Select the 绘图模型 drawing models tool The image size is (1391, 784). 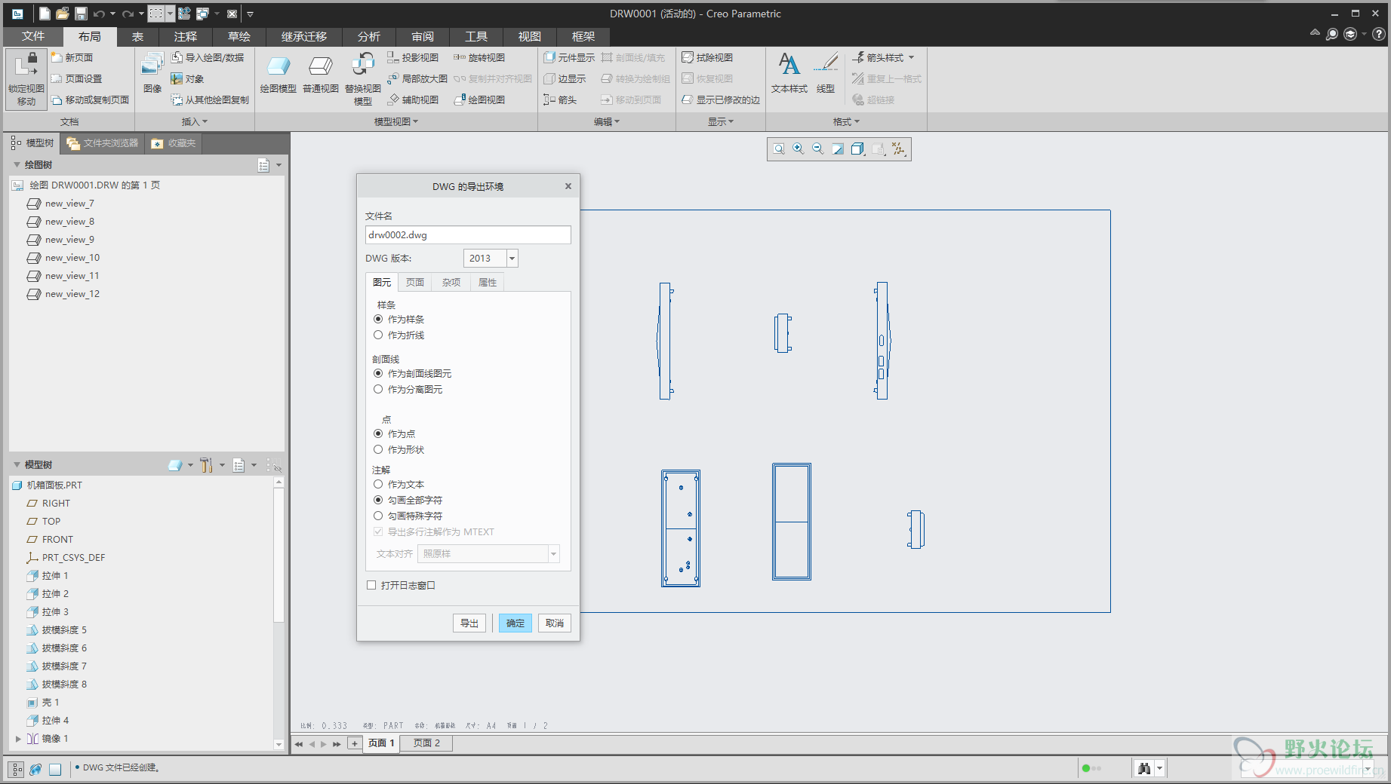[x=279, y=75]
